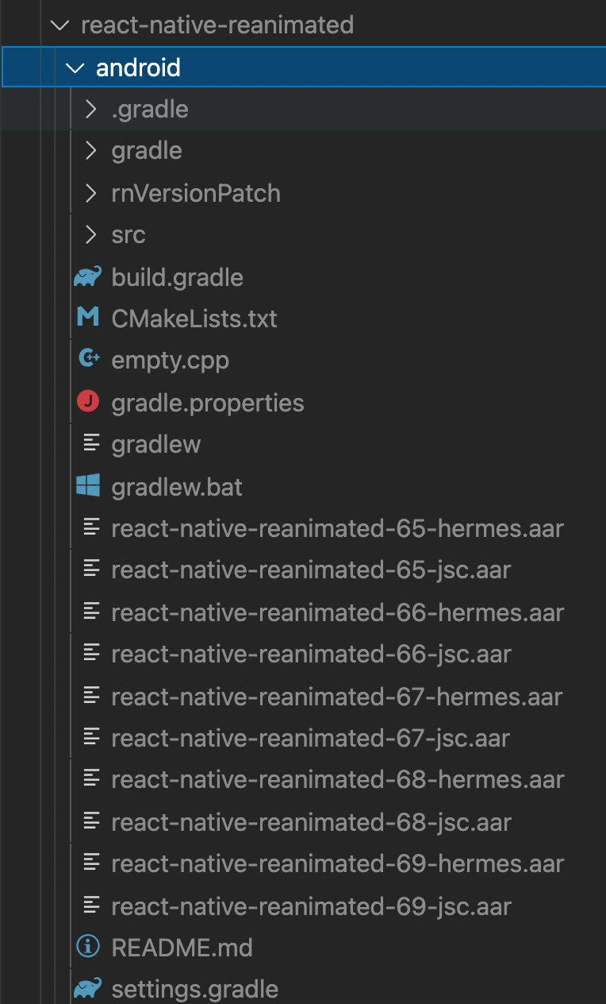Click the C++ icon beside empty.cpp

tap(90, 359)
